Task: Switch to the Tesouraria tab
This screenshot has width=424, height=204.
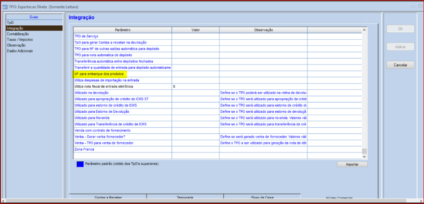Action: [185, 198]
